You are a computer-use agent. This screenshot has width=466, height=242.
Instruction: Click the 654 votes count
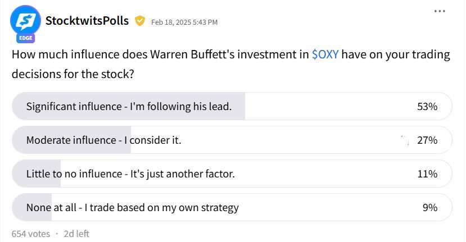[30, 234]
